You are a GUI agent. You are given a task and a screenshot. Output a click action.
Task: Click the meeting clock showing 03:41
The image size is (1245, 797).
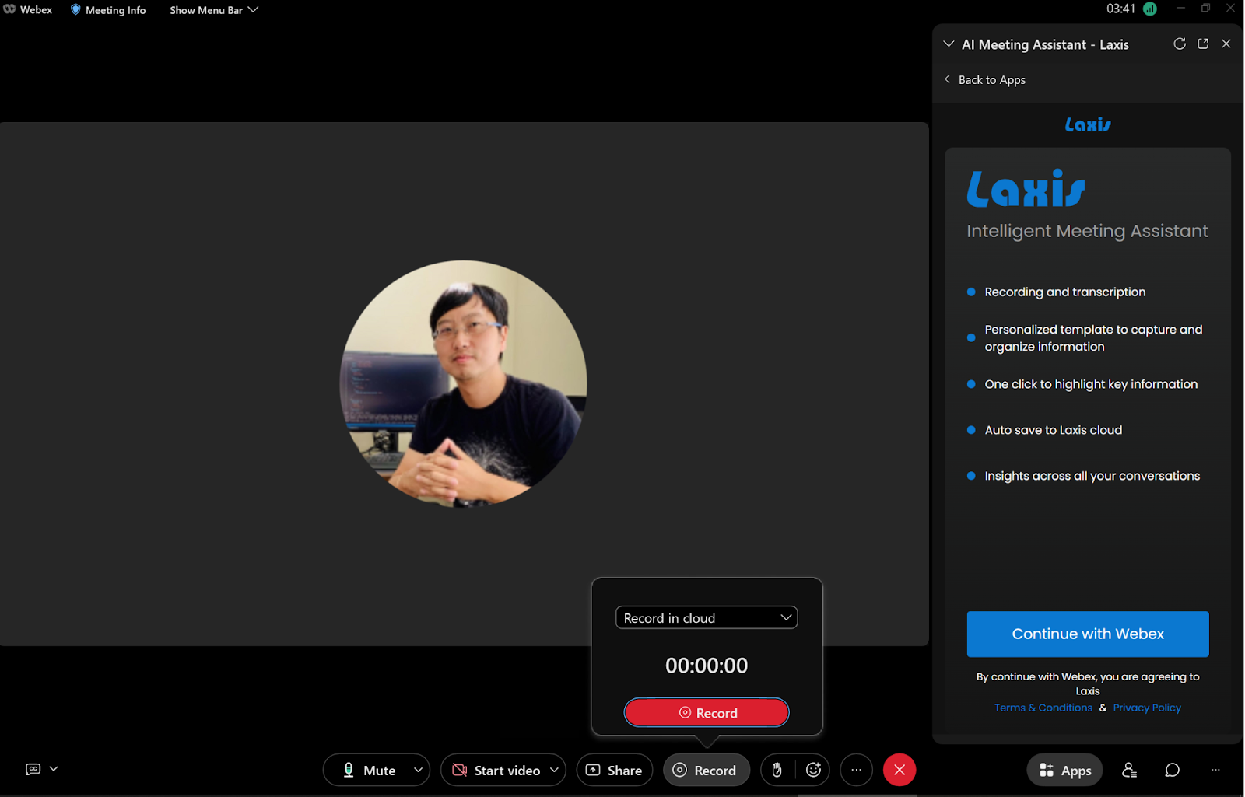pos(1120,9)
